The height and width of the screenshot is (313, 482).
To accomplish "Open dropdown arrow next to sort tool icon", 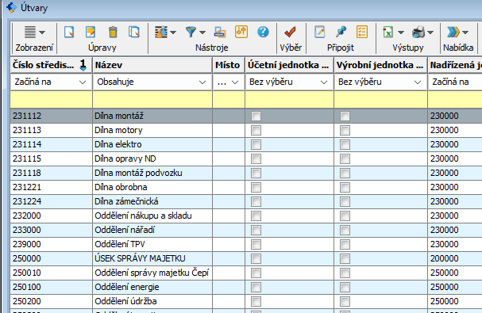I will click(x=173, y=32).
